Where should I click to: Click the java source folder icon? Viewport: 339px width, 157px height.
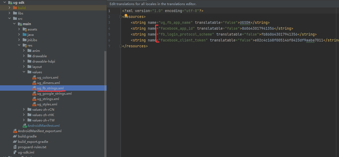tap(25, 35)
